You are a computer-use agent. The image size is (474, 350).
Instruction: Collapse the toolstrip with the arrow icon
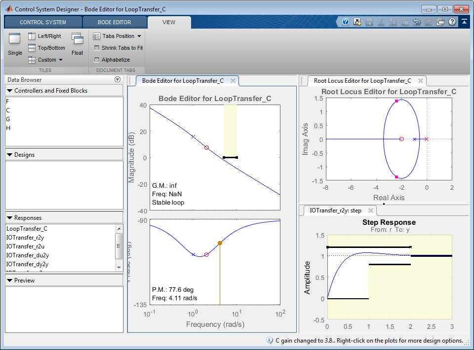465,22
